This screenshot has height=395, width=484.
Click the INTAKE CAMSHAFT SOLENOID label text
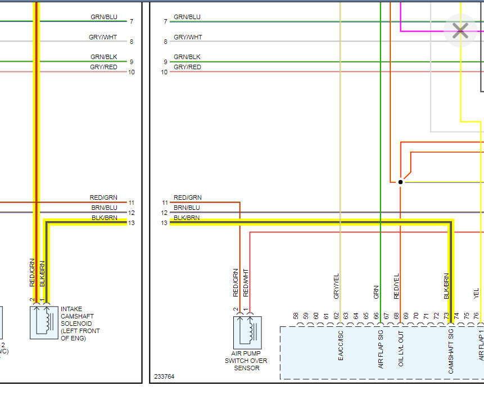tap(80, 324)
